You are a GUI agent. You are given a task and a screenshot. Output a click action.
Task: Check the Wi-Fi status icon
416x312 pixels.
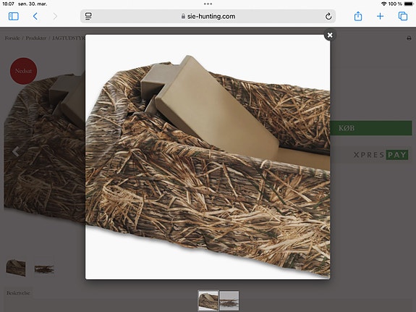point(383,4)
